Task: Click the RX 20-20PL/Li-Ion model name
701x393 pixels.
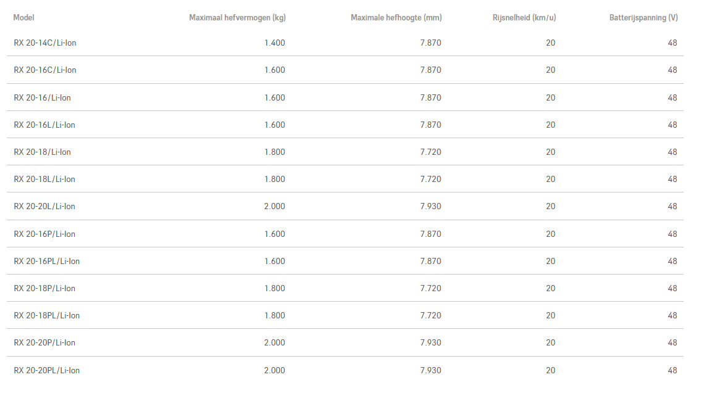Action: point(47,370)
